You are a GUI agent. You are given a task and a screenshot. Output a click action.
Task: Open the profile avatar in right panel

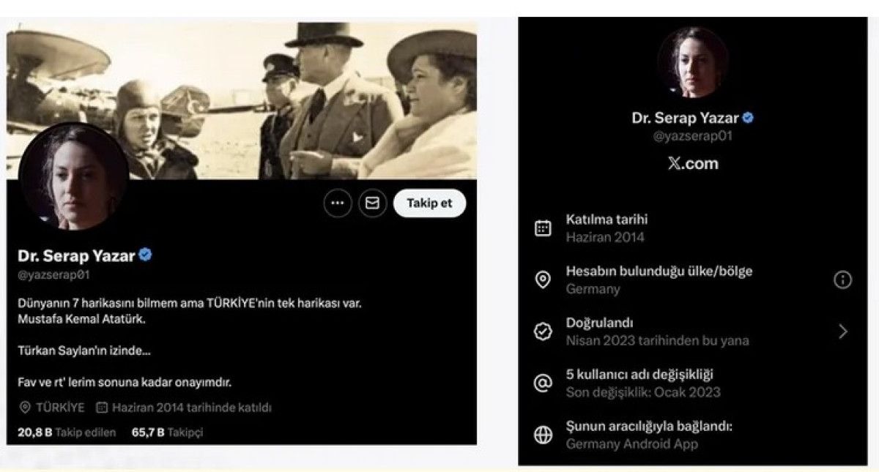(x=692, y=62)
